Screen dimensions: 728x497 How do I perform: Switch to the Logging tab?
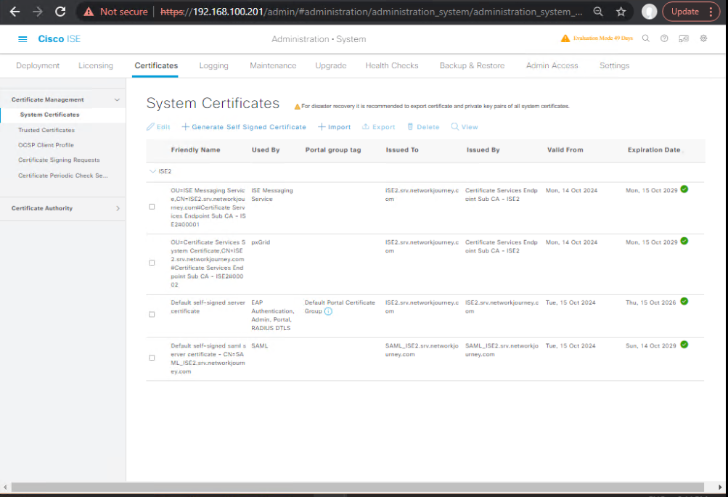coord(213,65)
